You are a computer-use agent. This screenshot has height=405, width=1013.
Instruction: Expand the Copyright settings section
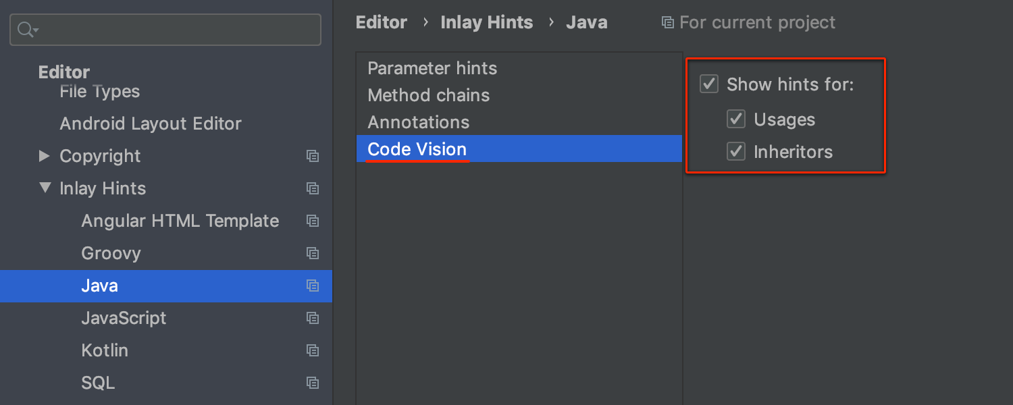pos(45,156)
